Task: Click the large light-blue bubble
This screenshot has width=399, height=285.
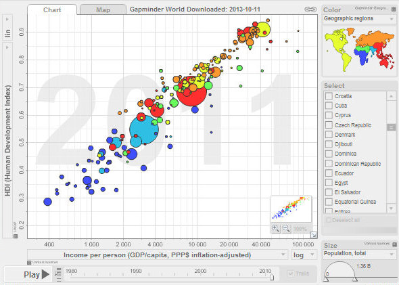Action: 144,129
